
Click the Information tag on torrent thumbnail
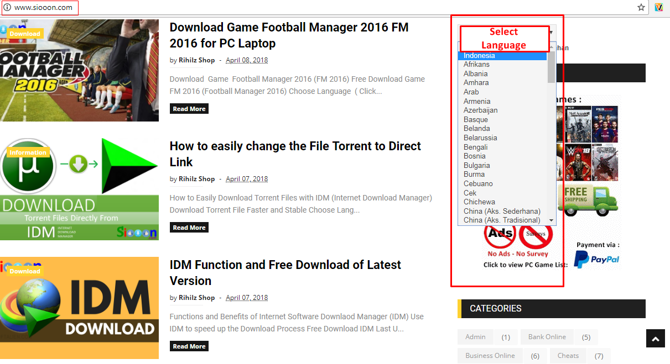pos(28,152)
